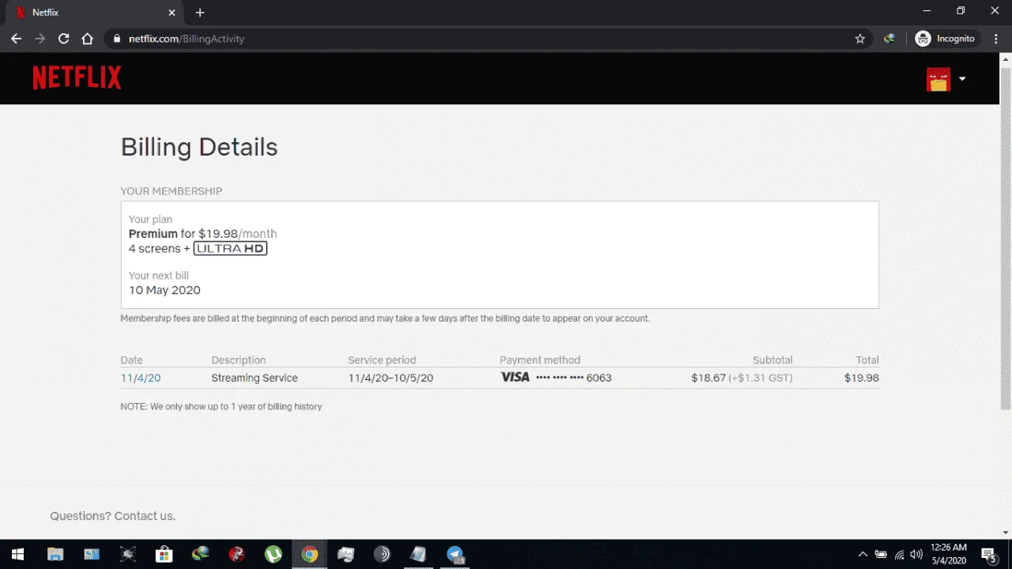The width and height of the screenshot is (1012, 569).
Task: Bookmark this page with the star icon
Action: (x=860, y=38)
